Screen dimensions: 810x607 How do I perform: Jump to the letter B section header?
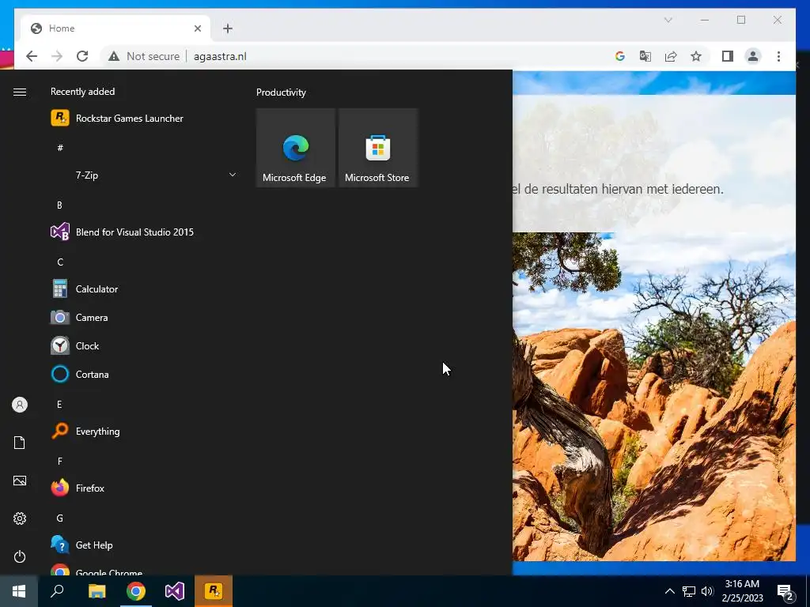click(59, 205)
